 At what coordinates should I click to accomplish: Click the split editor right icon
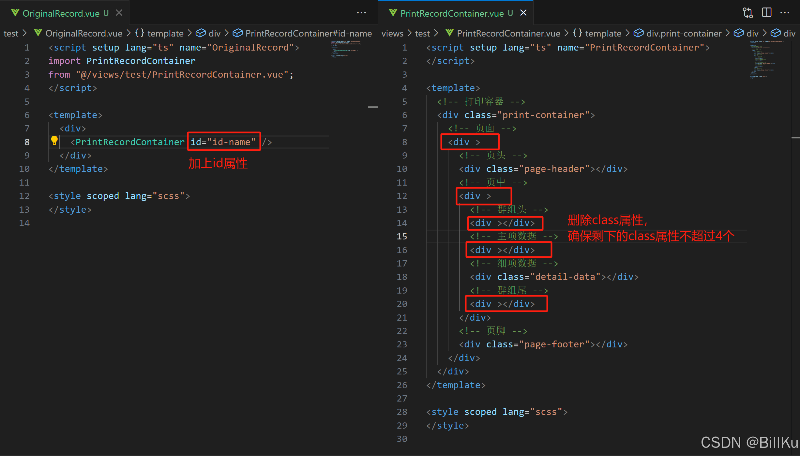tap(766, 13)
